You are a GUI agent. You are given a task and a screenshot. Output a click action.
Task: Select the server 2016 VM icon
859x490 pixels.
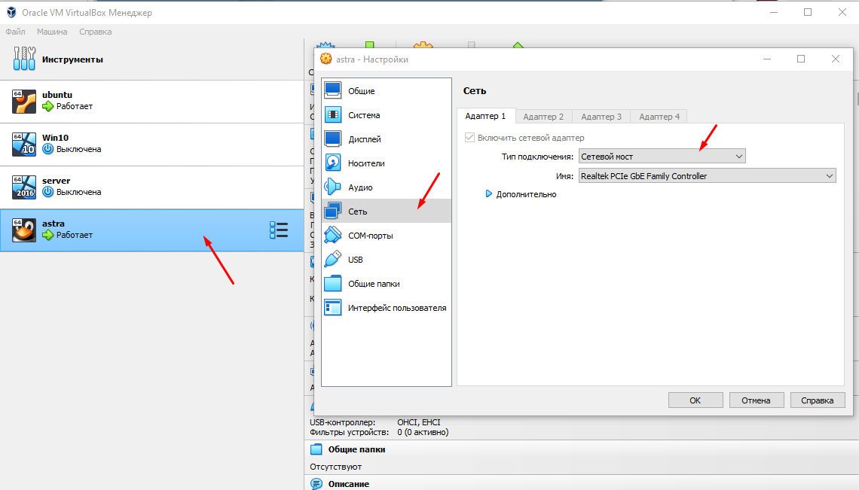pos(24,187)
